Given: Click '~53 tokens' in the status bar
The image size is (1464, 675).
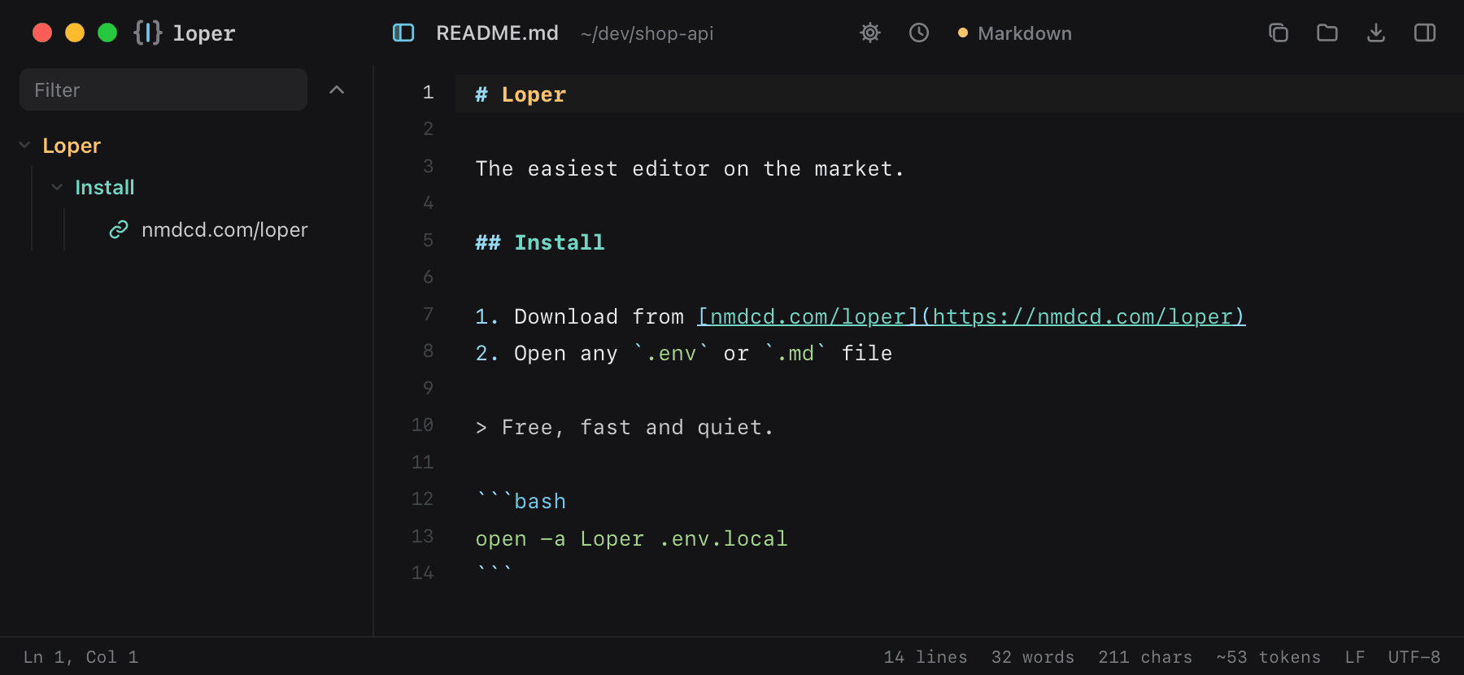Looking at the screenshot, I should [x=1269, y=656].
